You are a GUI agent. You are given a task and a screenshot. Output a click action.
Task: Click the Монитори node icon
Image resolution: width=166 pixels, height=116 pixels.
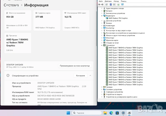(x=104, y=38)
